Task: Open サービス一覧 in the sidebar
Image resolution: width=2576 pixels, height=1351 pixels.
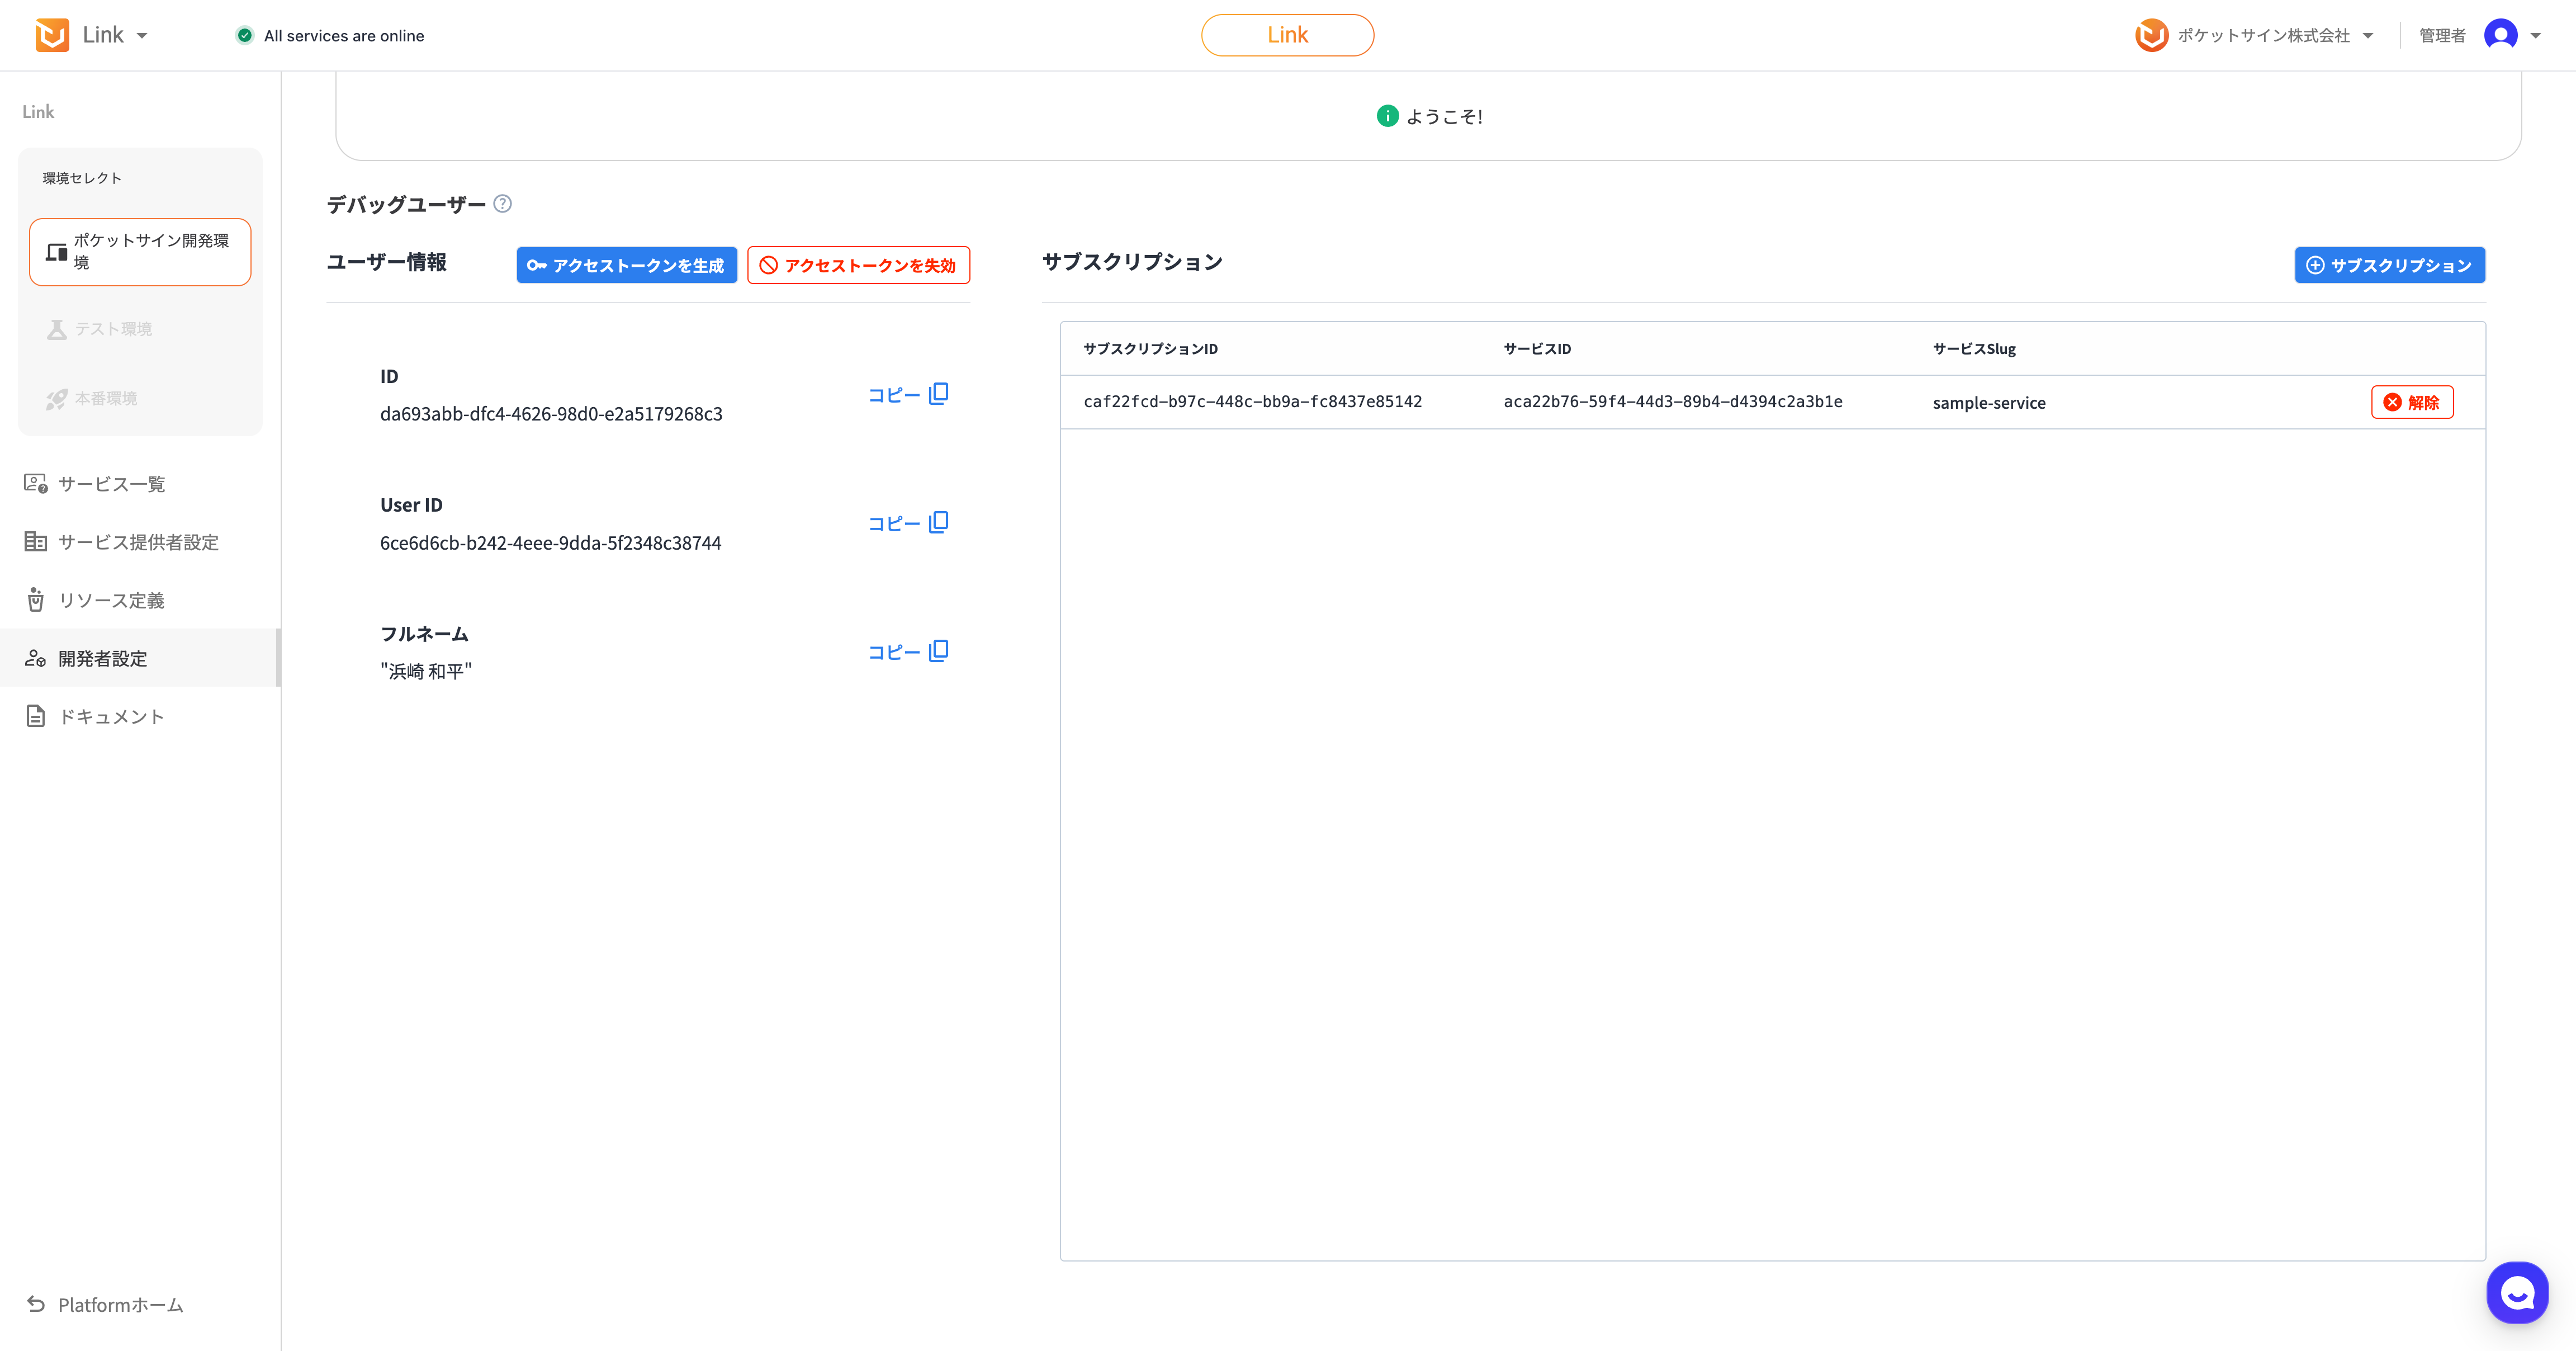Action: [111, 484]
